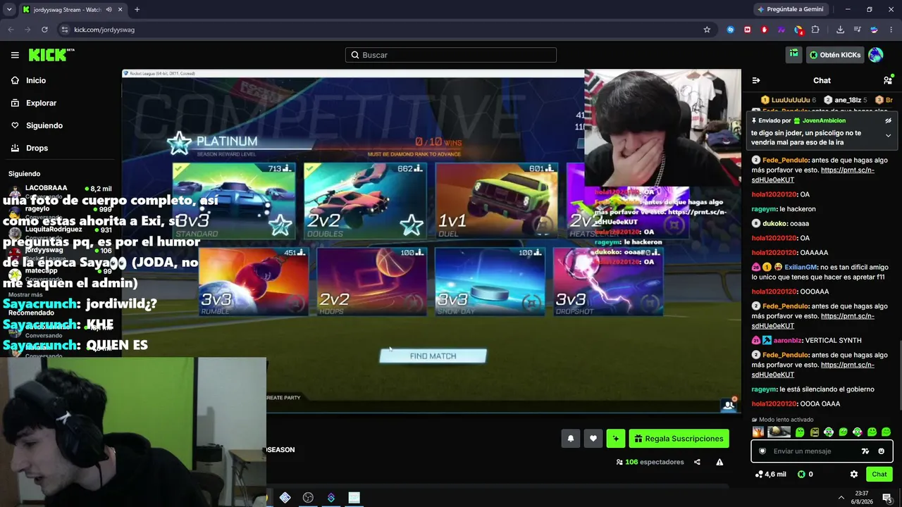This screenshot has height=507, width=902.
Task: Click the Shazam extension icon
Action: click(x=730, y=30)
